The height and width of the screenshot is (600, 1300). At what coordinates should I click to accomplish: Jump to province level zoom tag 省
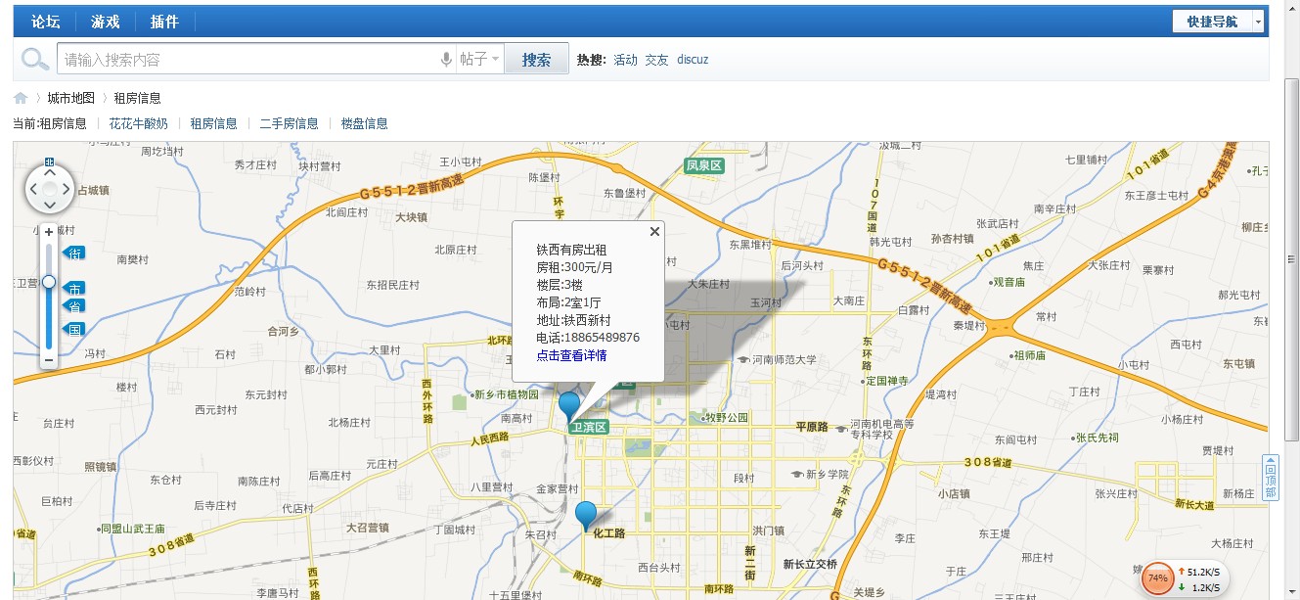pyautogui.click(x=74, y=306)
